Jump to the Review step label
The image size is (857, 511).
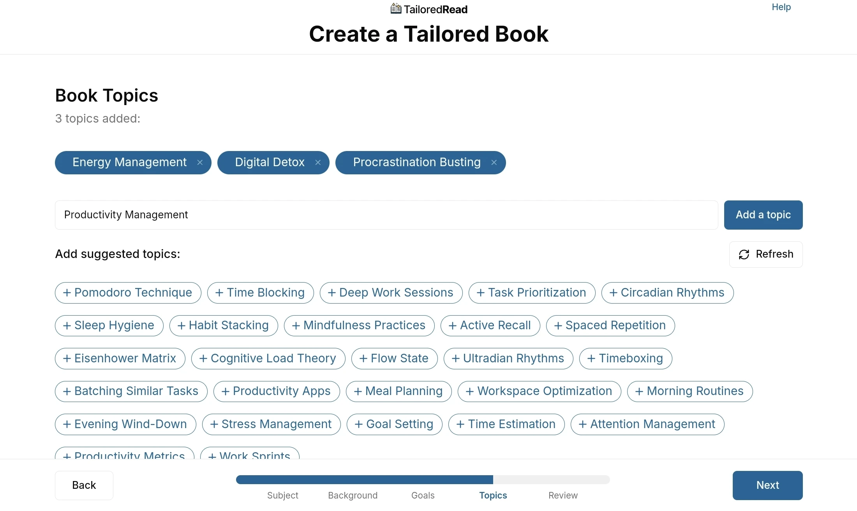[563, 495]
